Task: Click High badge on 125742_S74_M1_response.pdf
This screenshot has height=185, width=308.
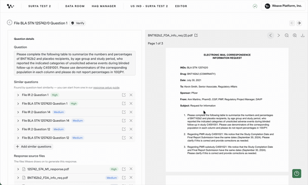Action: point(114,169)
